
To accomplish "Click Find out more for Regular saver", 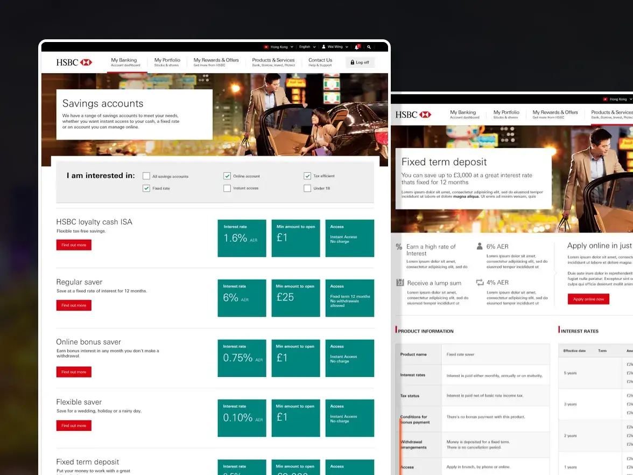I will pos(74,305).
